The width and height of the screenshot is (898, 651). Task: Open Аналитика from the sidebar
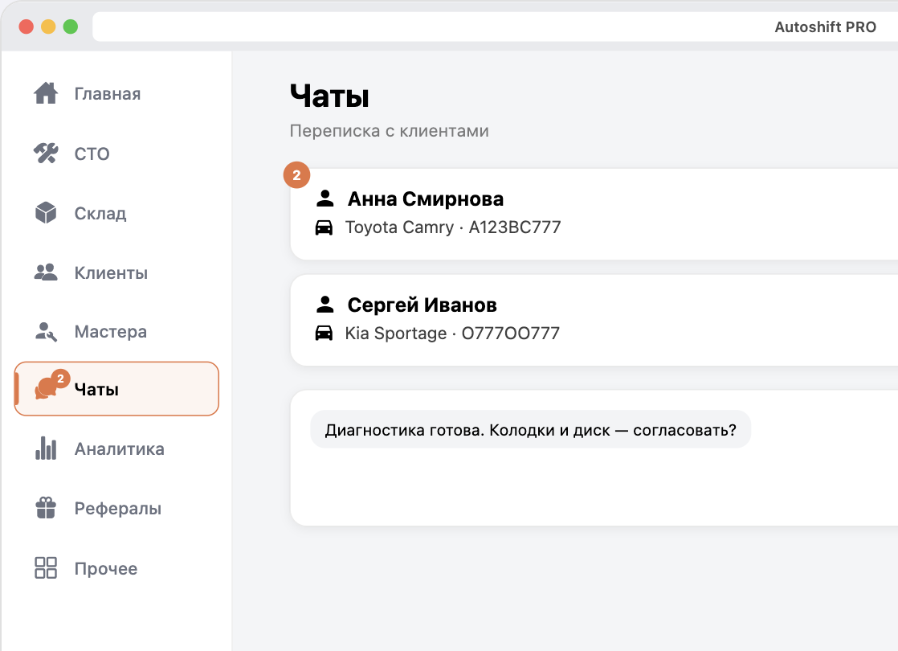[116, 448]
